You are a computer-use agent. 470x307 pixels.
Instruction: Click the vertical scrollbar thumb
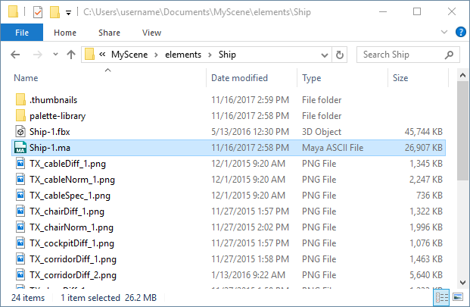click(462, 121)
